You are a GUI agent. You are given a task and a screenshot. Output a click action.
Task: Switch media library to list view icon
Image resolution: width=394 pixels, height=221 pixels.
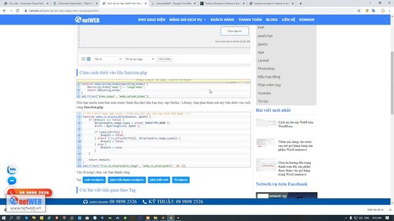(84, 59)
